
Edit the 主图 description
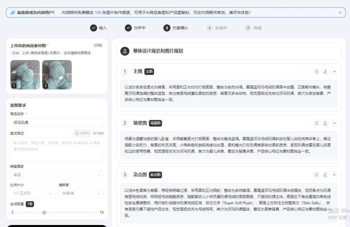click(x=325, y=72)
